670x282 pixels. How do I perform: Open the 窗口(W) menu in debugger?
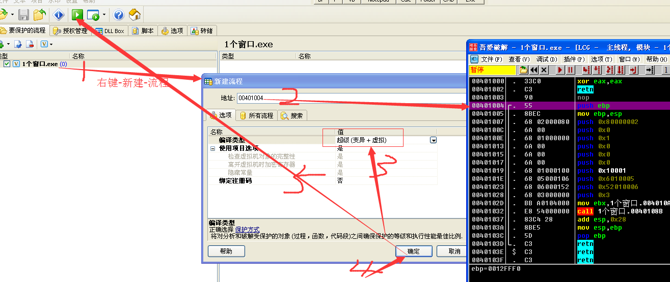(629, 59)
